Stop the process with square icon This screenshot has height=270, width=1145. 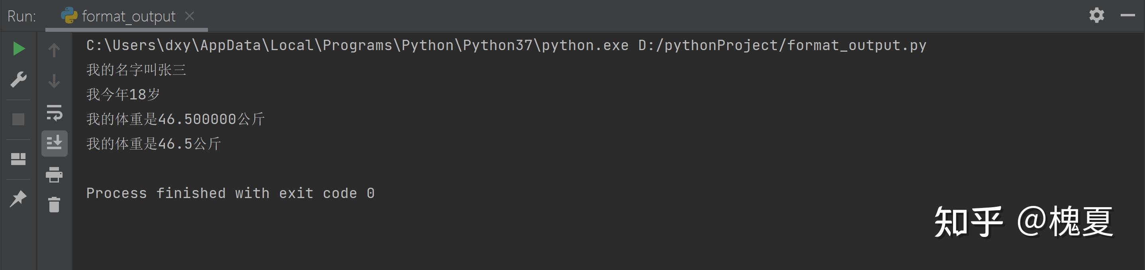click(18, 119)
